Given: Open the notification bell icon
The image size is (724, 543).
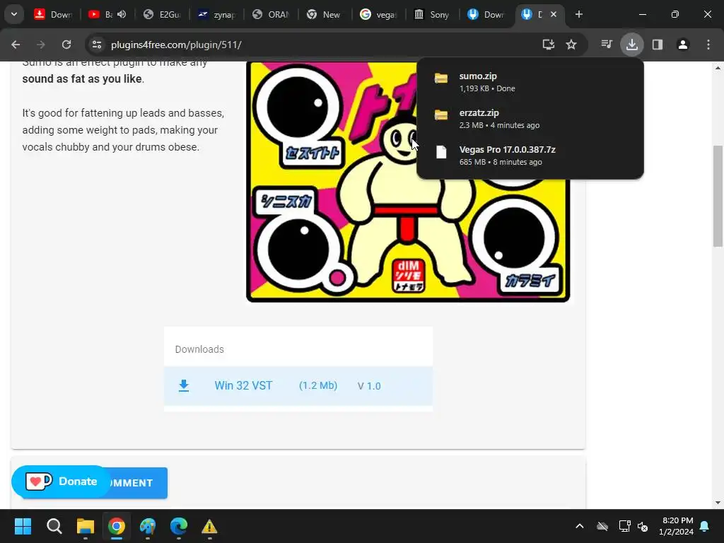Looking at the screenshot, I should pyautogui.click(x=705, y=526).
